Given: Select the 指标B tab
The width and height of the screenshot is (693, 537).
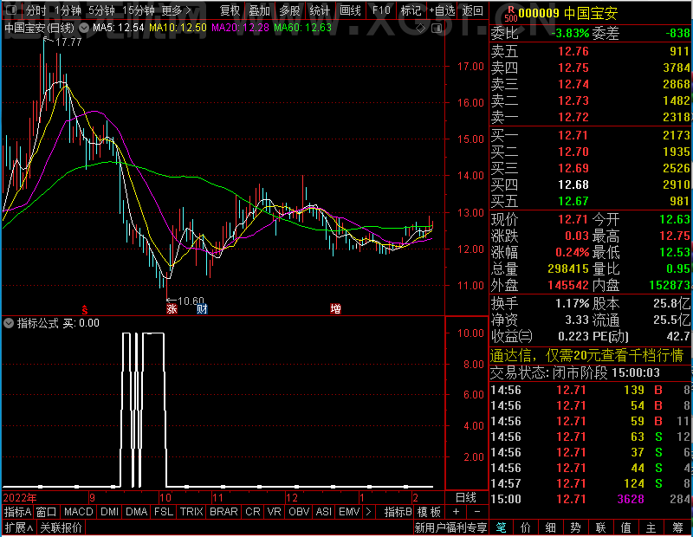Looking at the screenshot, I should point(398,512).
